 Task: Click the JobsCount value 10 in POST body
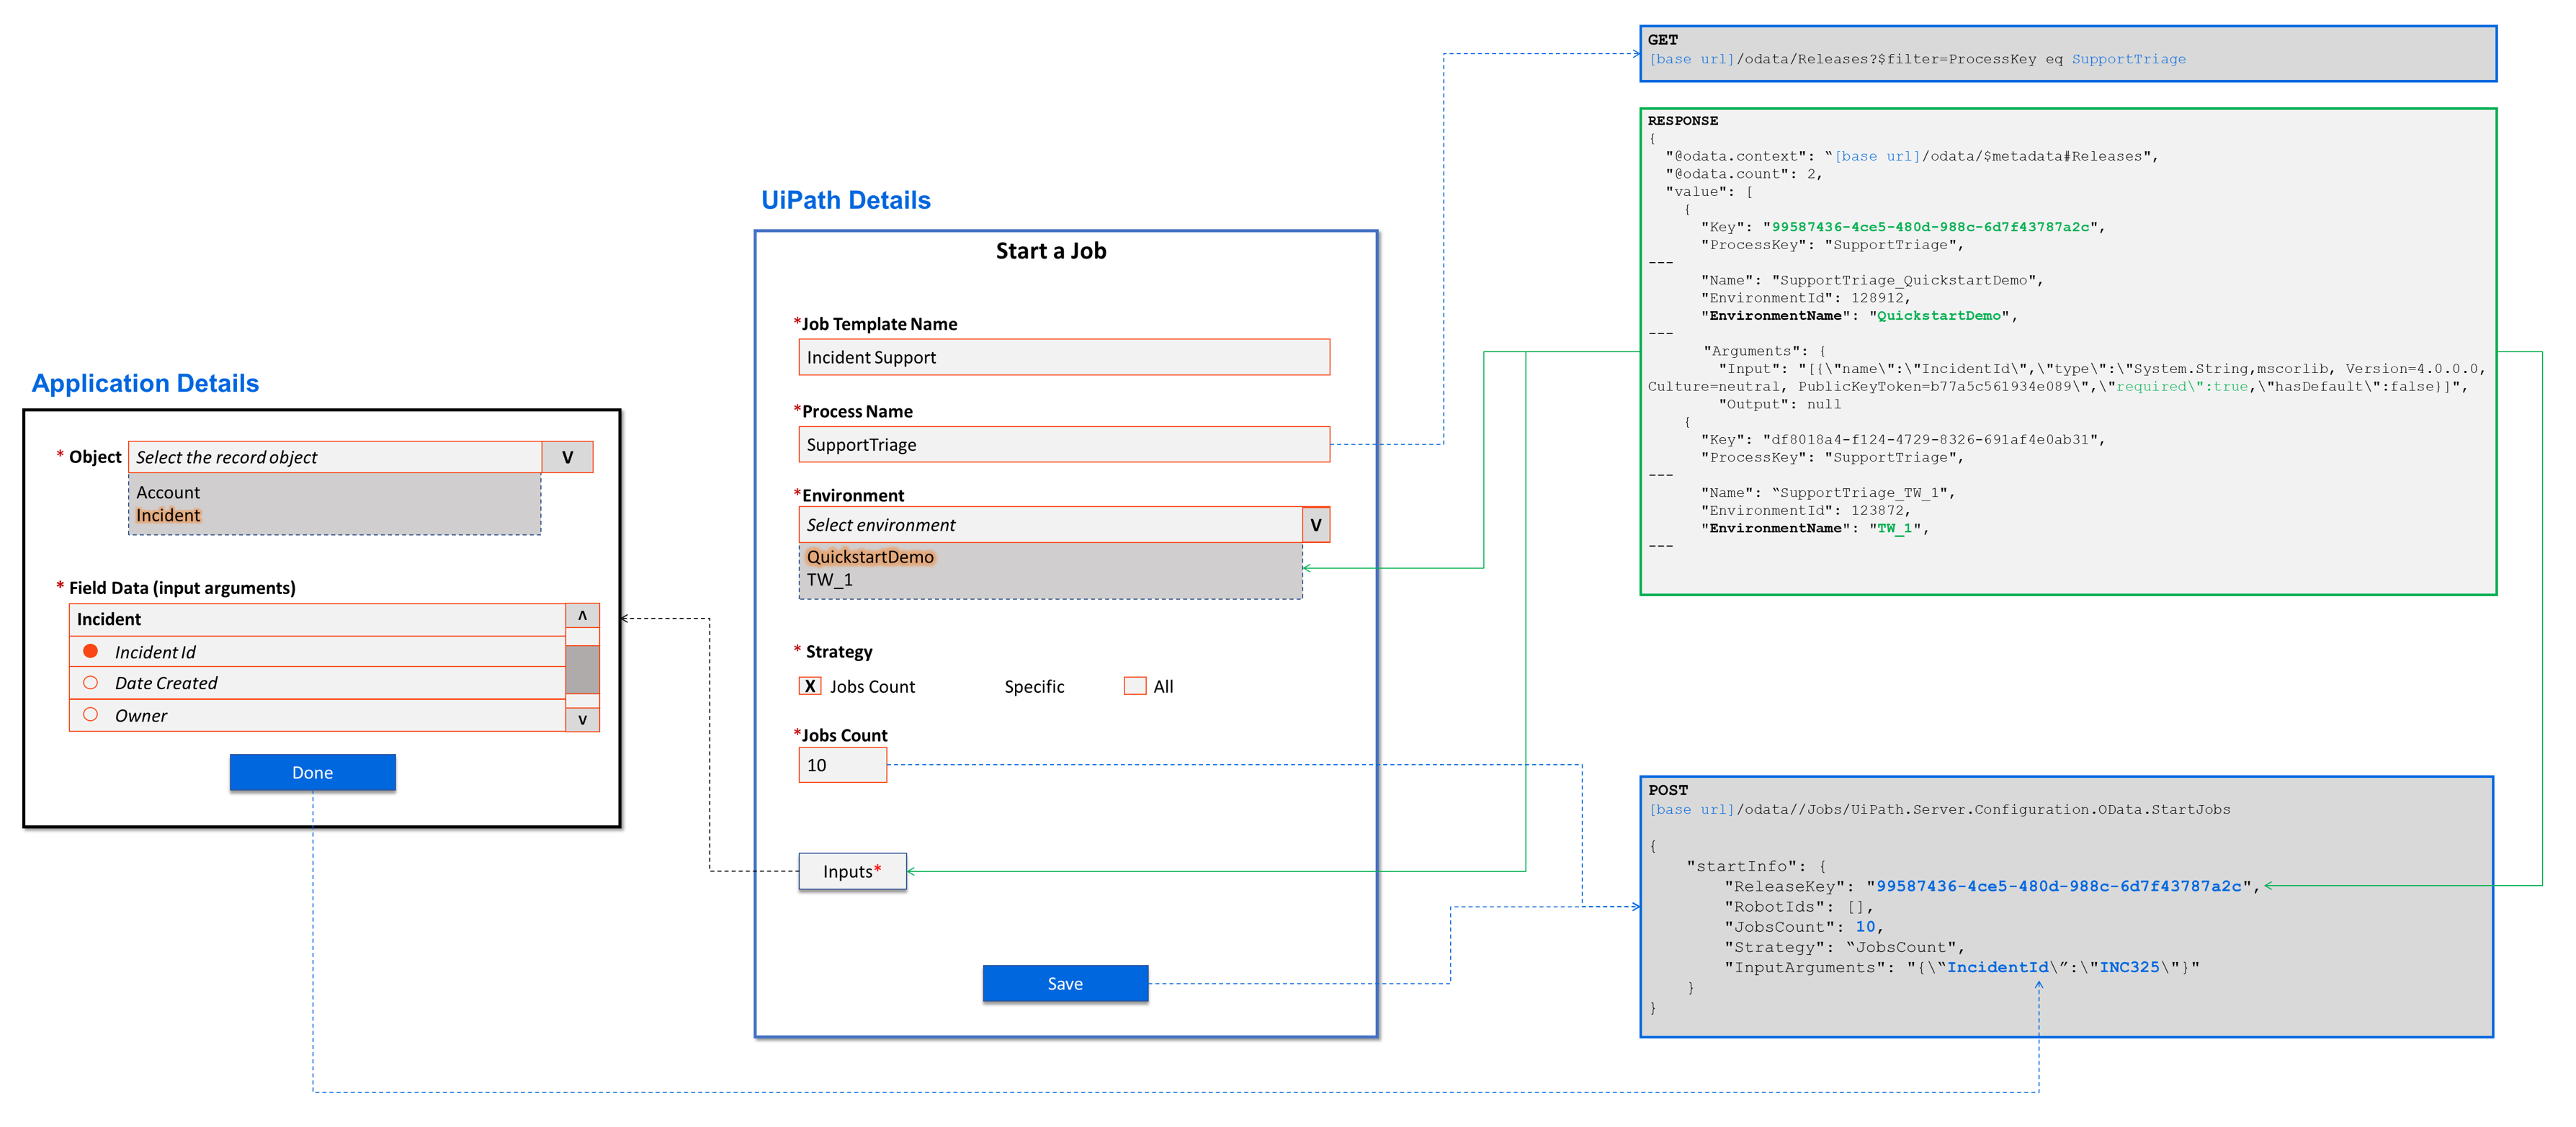pyautogui.click(x=1865, y=927)
